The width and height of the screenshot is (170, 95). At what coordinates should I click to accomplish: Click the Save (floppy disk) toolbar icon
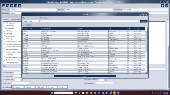pyautogui.click(x=8, y=6)
